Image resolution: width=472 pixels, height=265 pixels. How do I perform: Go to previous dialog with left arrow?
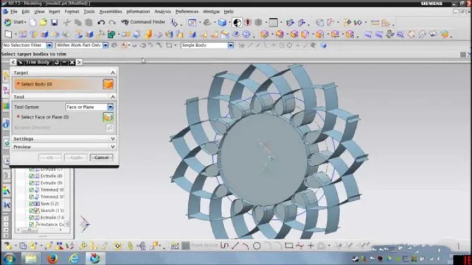click(13, 62)
